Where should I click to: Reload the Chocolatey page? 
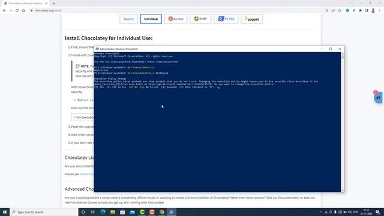[17, 11]
